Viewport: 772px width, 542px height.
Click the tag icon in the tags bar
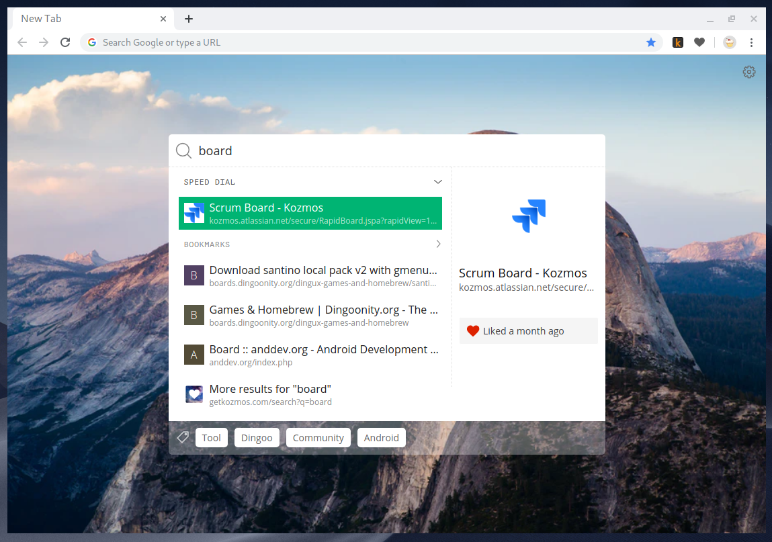point(183,437)
